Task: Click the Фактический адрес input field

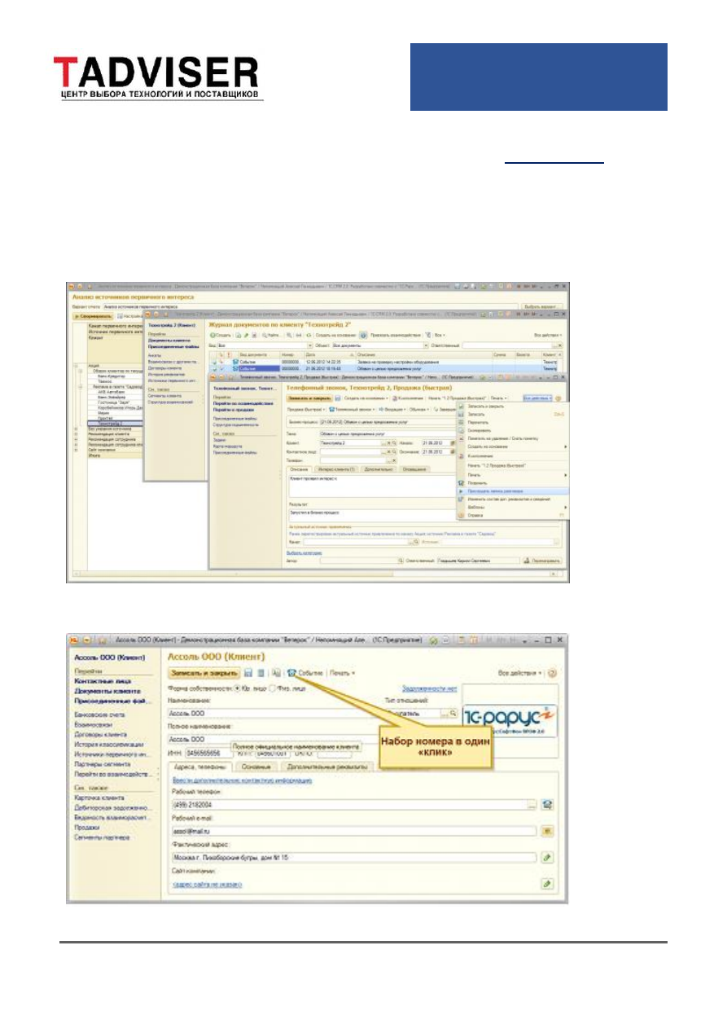Action: pos(353,857)
